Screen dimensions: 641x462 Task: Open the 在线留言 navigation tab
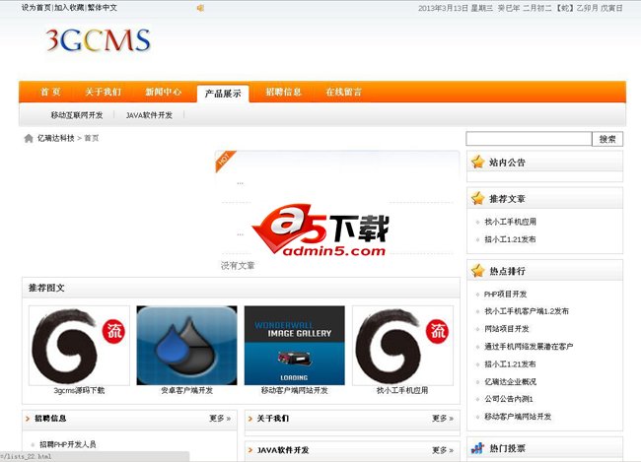pos(344,92)
